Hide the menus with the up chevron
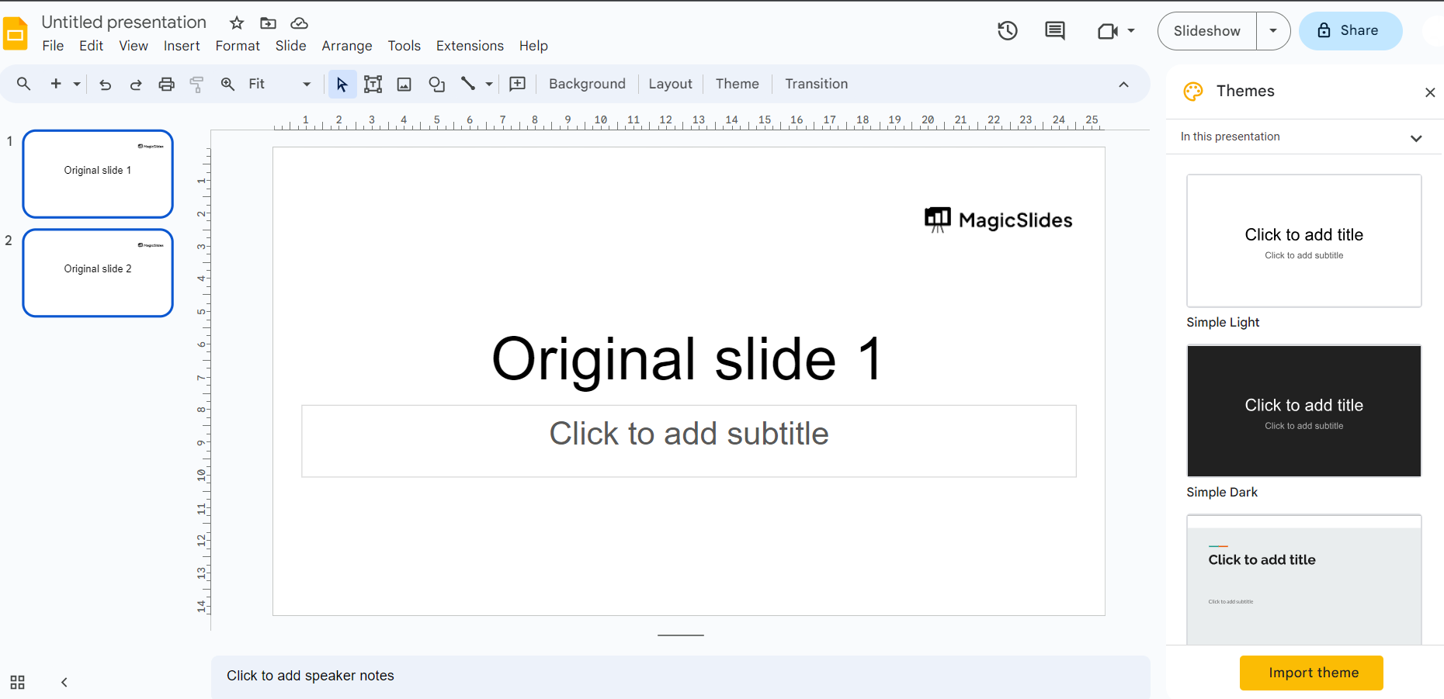Screen dimensions: 1444x699 point(1123,85)
